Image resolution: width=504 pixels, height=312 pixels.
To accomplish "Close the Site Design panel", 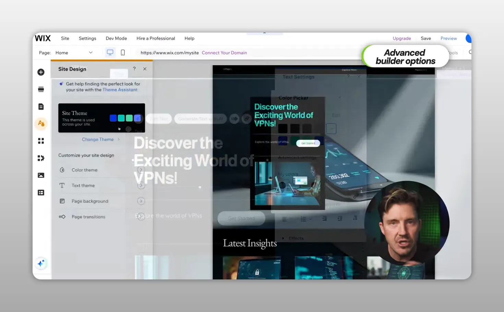I will 145,69.
